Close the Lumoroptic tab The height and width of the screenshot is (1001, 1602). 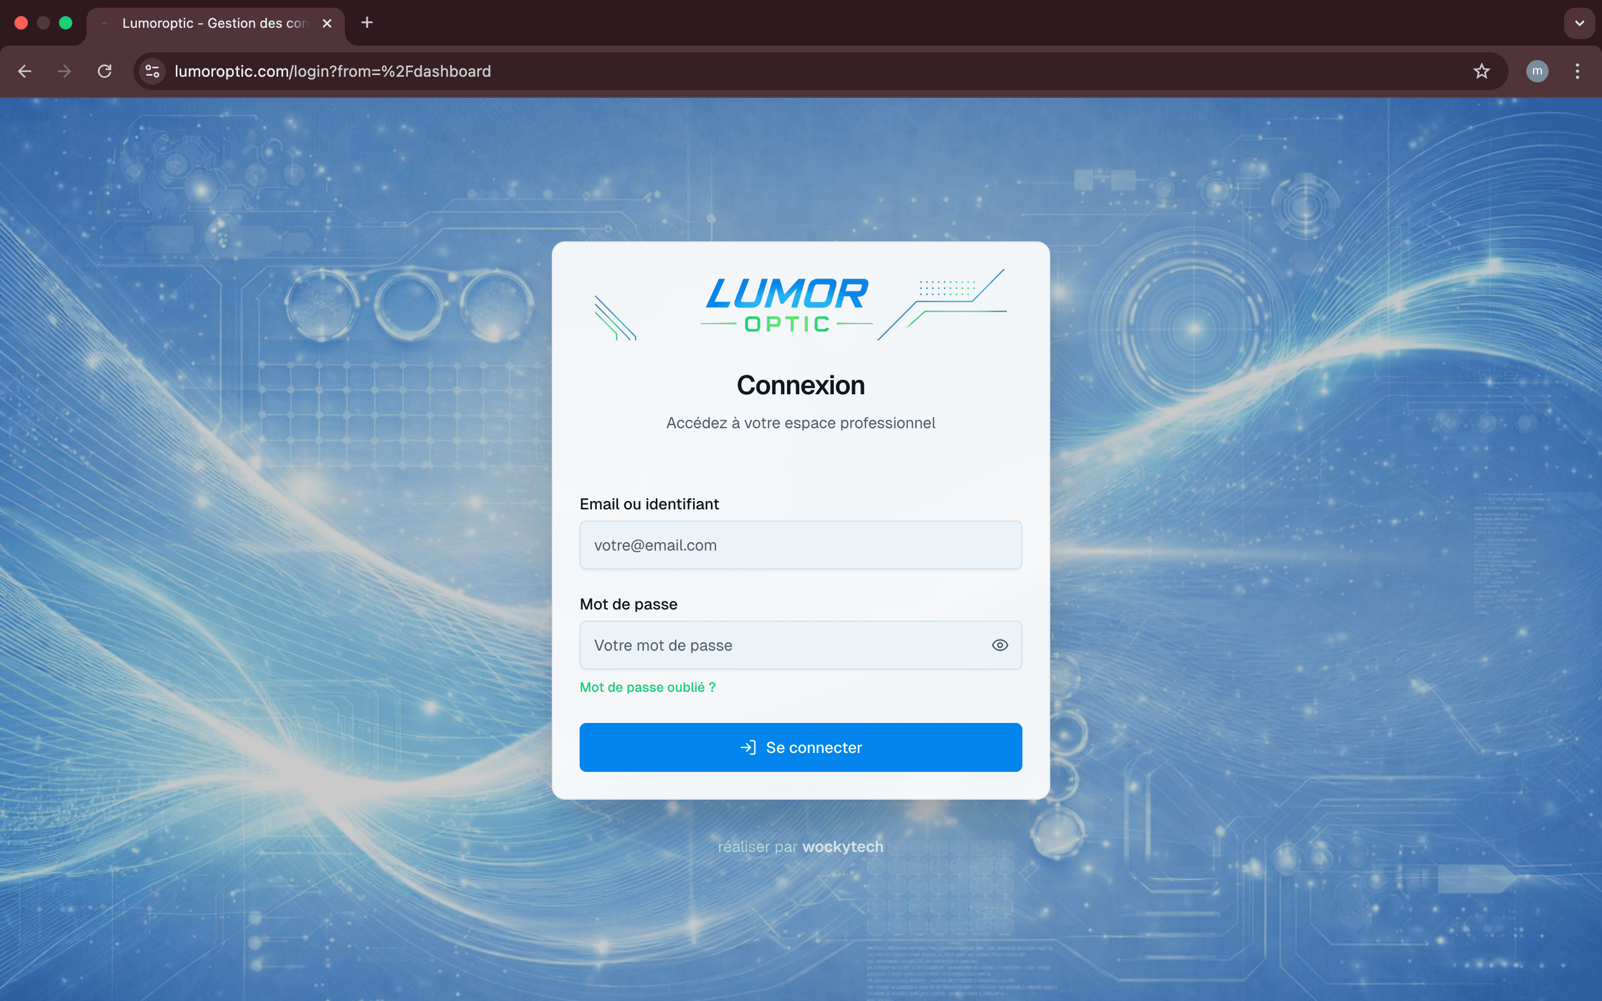click(x=327, y=23)
